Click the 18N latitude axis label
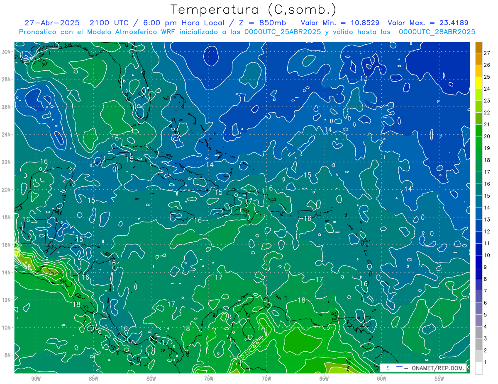 pyautogui.click(x=7, y=217)
